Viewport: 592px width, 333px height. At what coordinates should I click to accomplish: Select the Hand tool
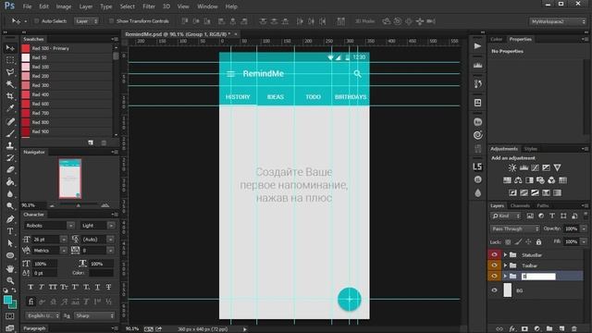(x=10, y=268)
